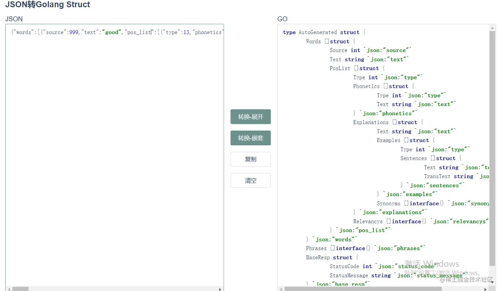Click the 'Examples []struct' line
501x291 pixels.
click(406, 140)
